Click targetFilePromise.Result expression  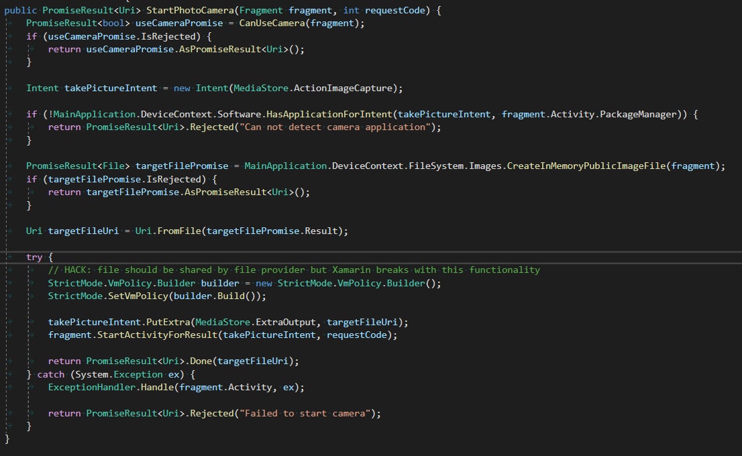coord(272,231)
